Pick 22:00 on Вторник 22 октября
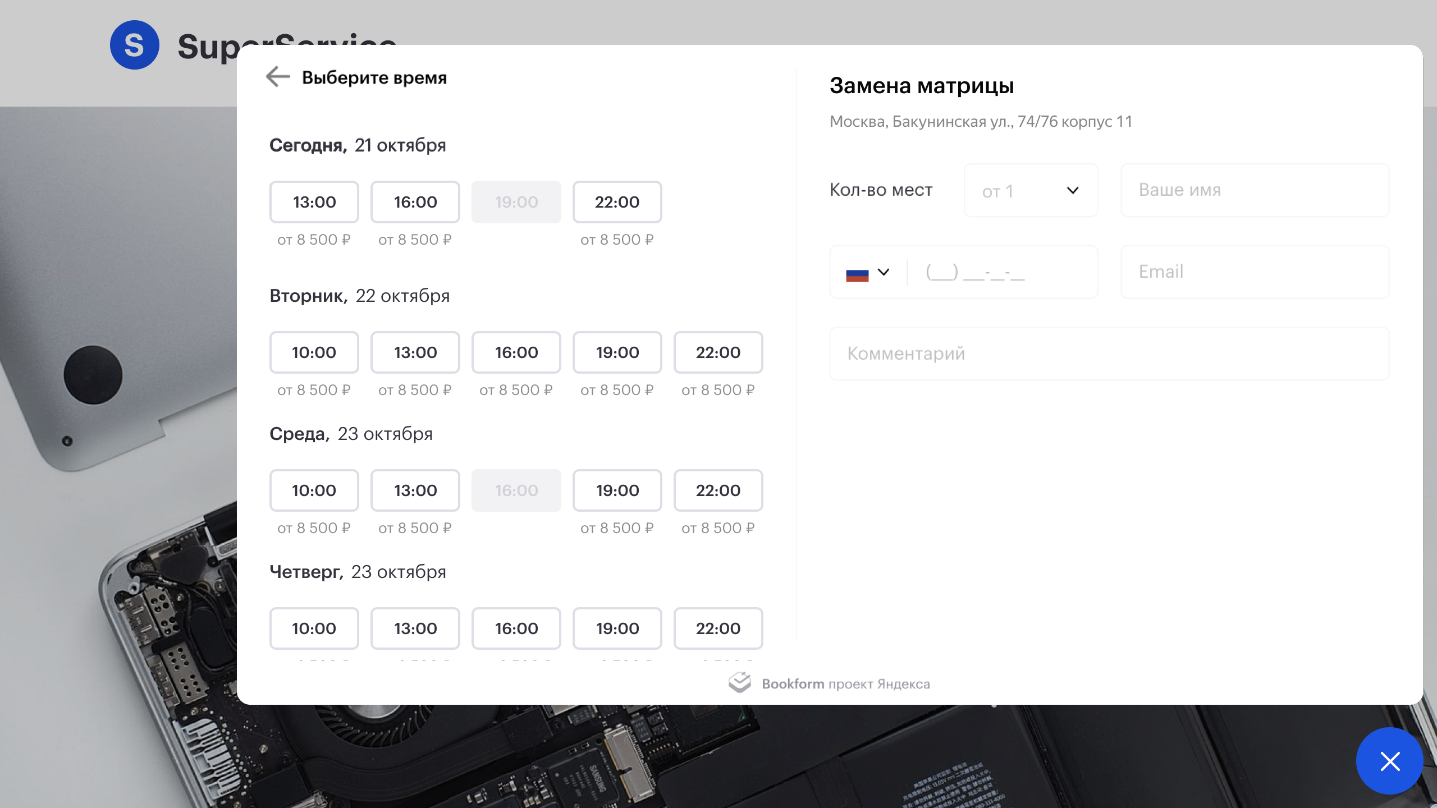Screen dimensions: 1437x808 [718, 352]
